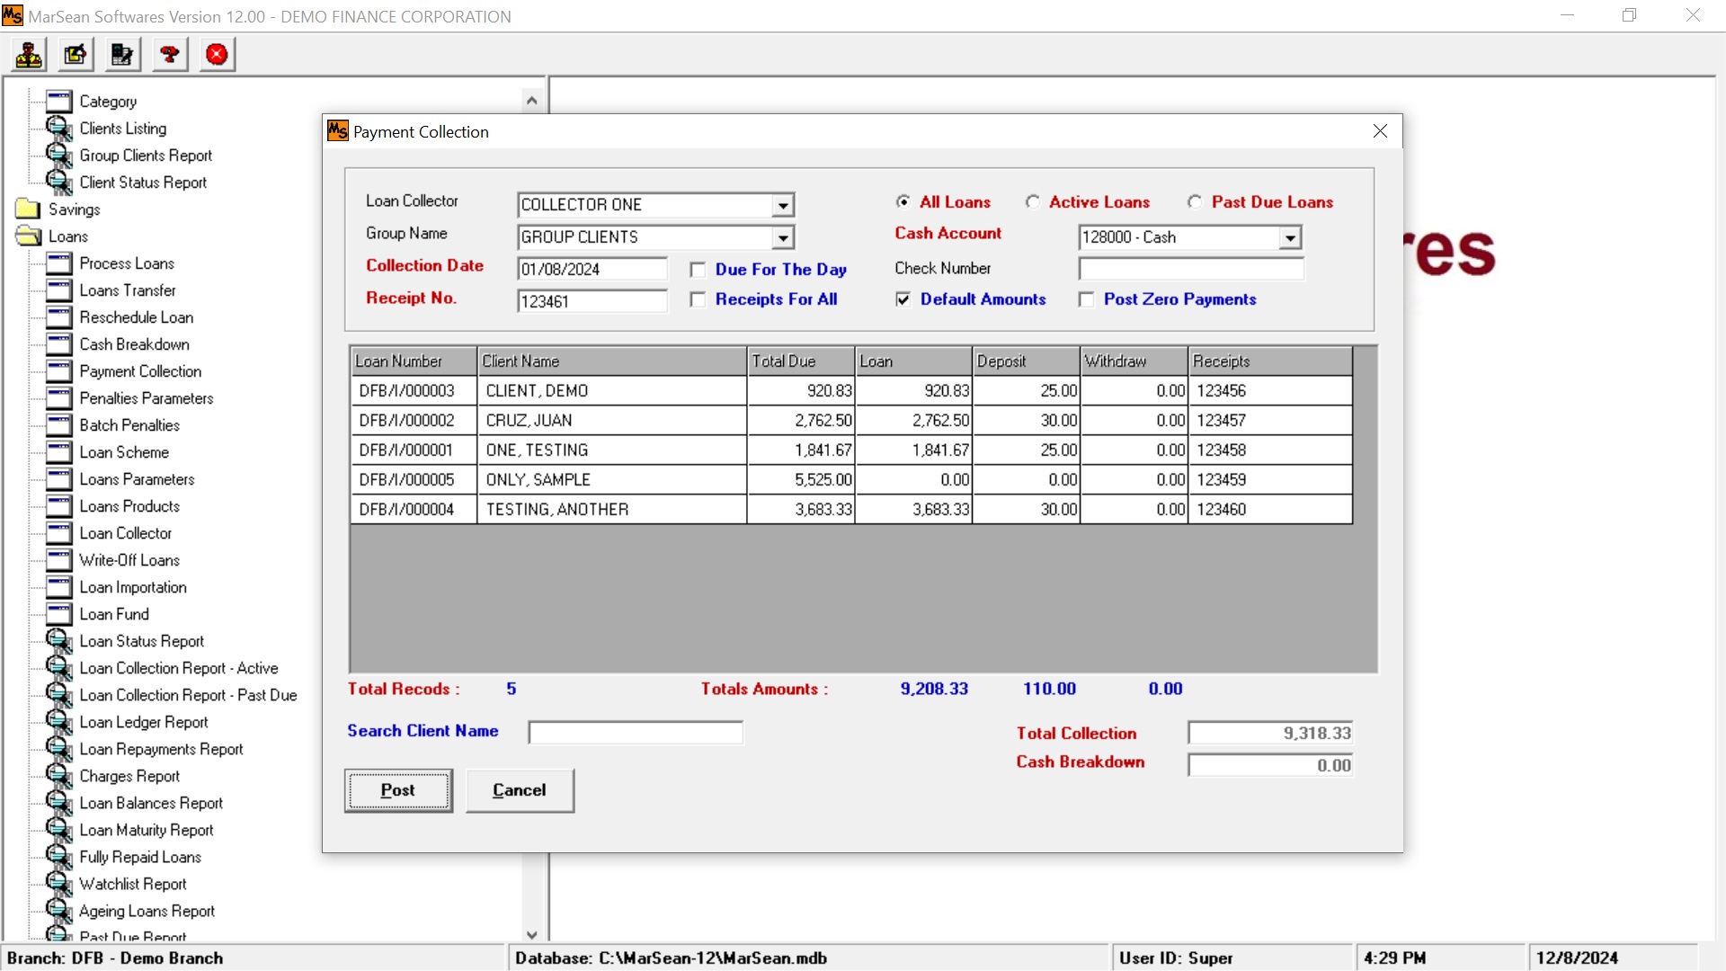
Task: Click the red question mark help icon
Action: click(169, 55)
